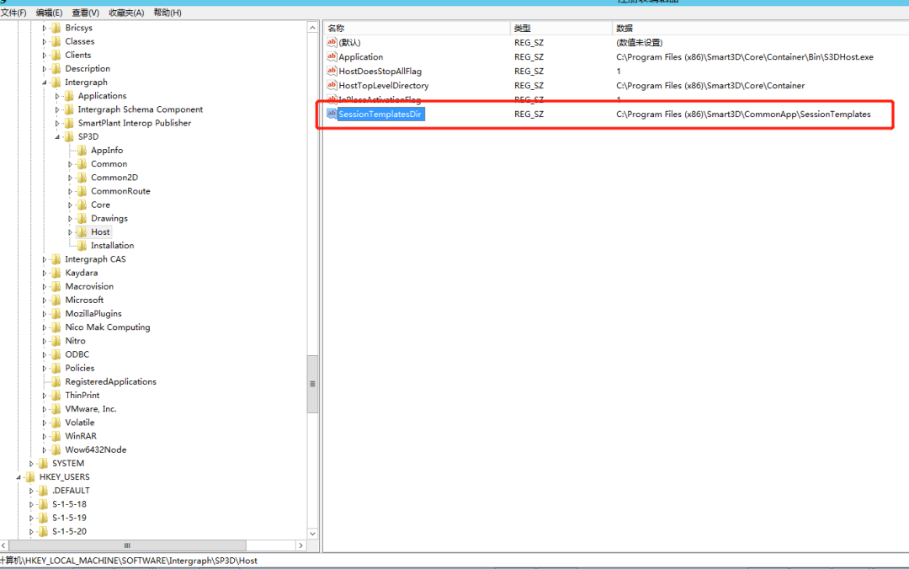Viewport: 909px width, 569px height.
Task: Expand the Bricsys registry key
Action: coord(44,28)
